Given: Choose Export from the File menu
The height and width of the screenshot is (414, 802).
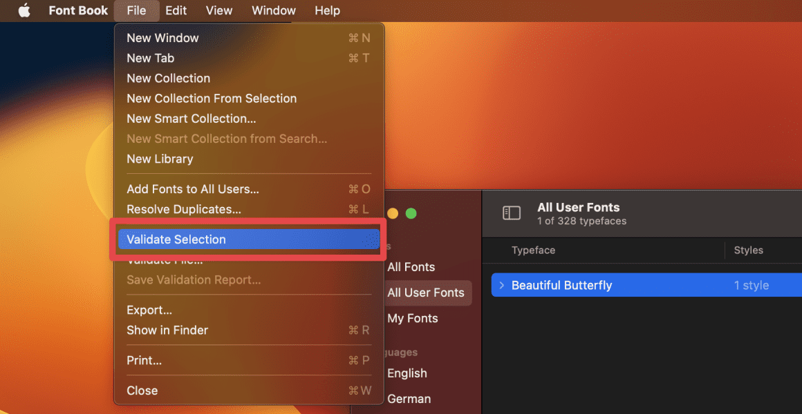Looking at the screenshot, I should point(149,310).
